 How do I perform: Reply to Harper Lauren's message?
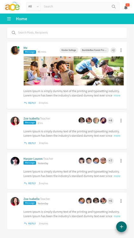point(30,183)
